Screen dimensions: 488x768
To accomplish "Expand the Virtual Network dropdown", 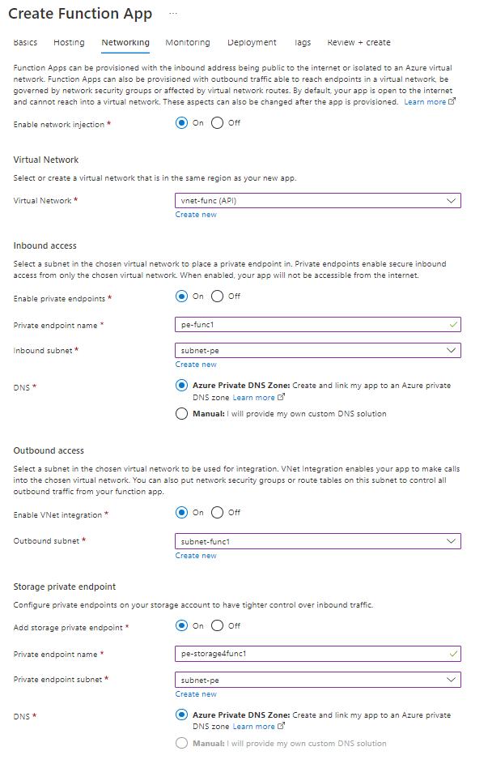I will (x=317, y=201).
